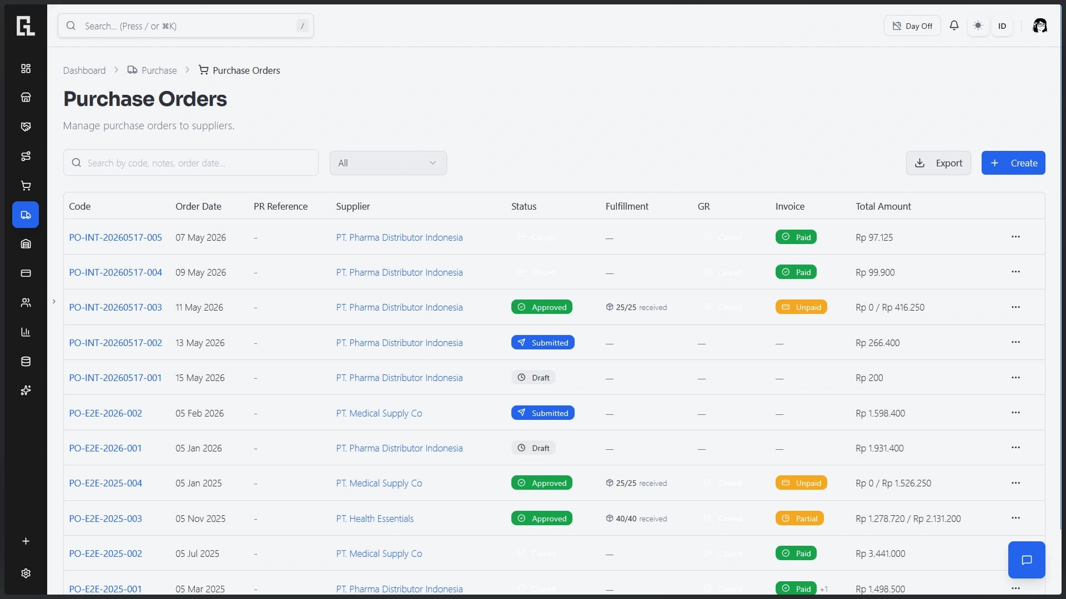The height and width of the screenshot is (599, 1066).
Task: Go to Purchase breadcrumb
Action: [x=152, y=70]
